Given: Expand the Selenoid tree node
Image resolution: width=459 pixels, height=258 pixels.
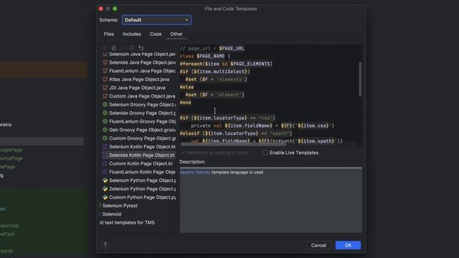Looking at the screenshot, I should click(x=100, y=214).
